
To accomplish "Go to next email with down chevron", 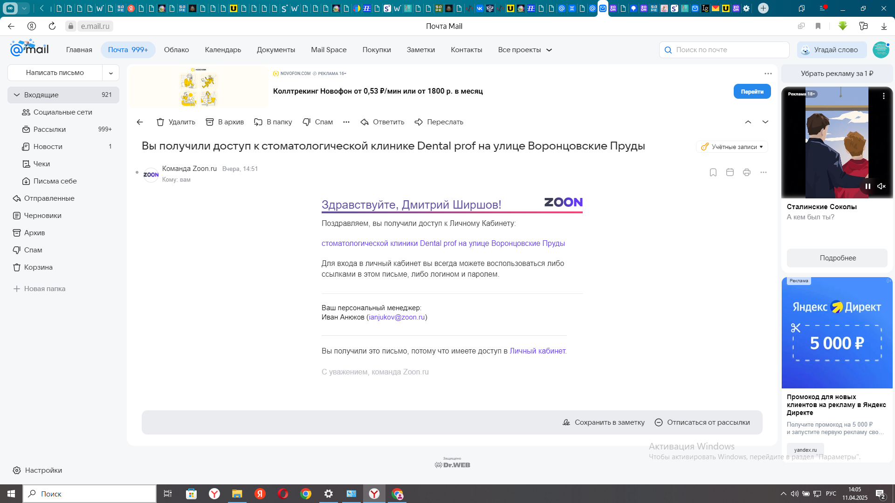I will click(x=765, y=122).
